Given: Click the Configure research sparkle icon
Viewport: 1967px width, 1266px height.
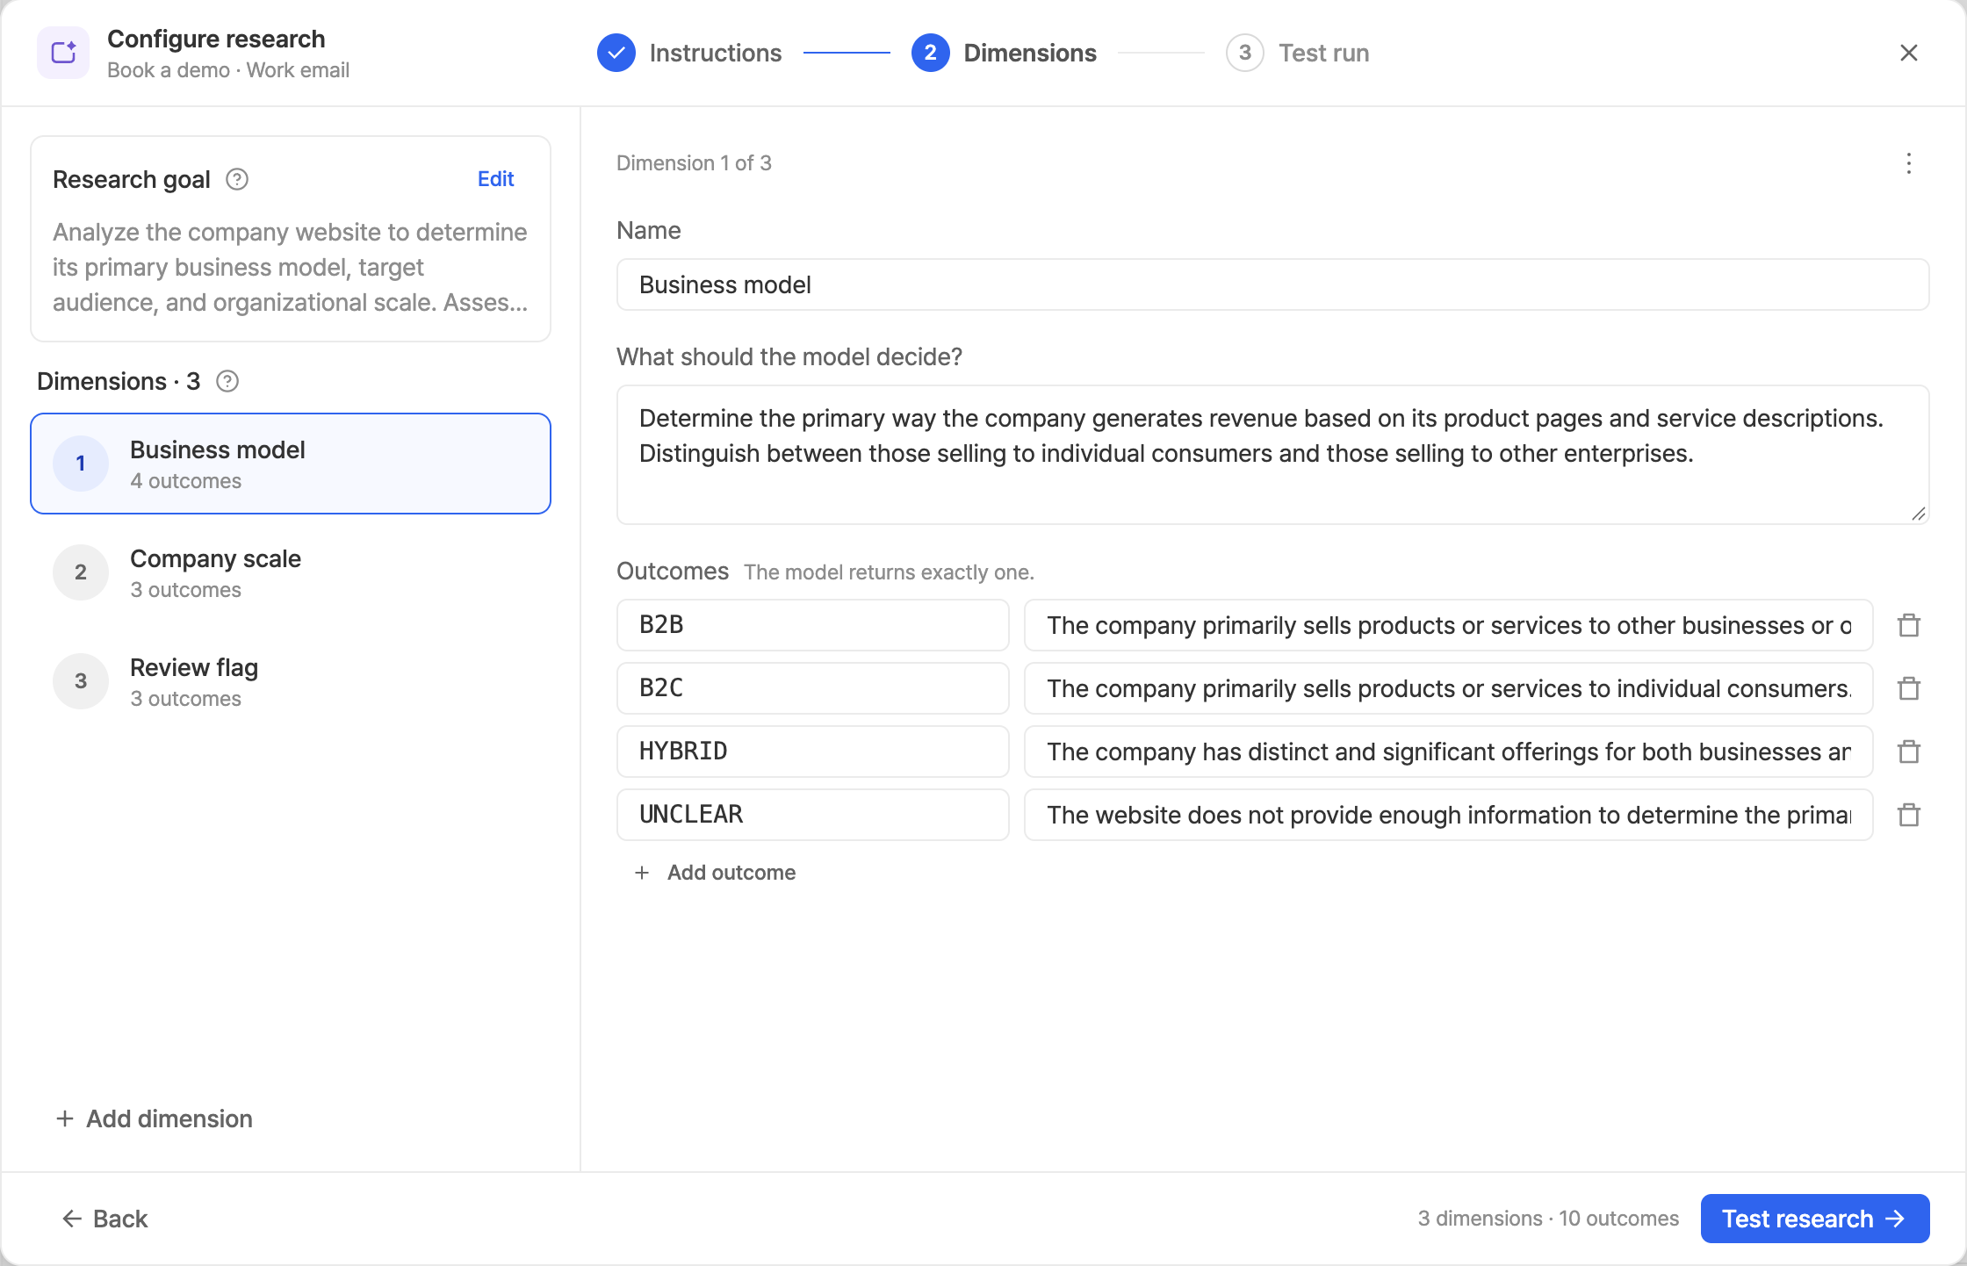Looking at the screenshot, I should (x=63, y=53).
